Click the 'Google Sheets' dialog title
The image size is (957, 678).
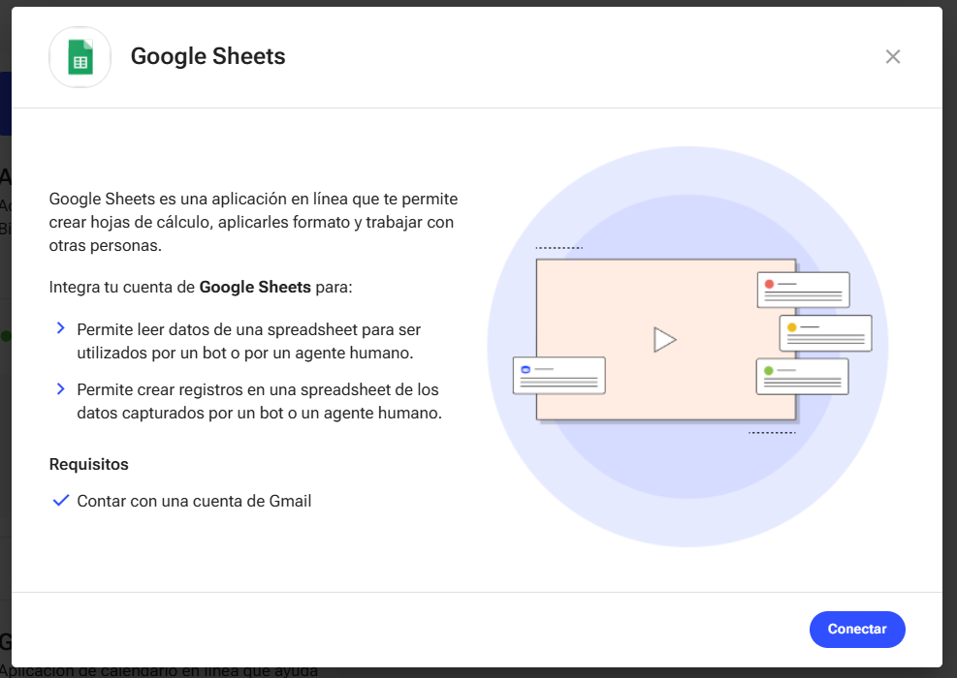coord(208,56)
